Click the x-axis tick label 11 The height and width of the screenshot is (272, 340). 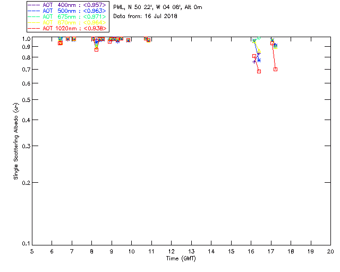151,252
